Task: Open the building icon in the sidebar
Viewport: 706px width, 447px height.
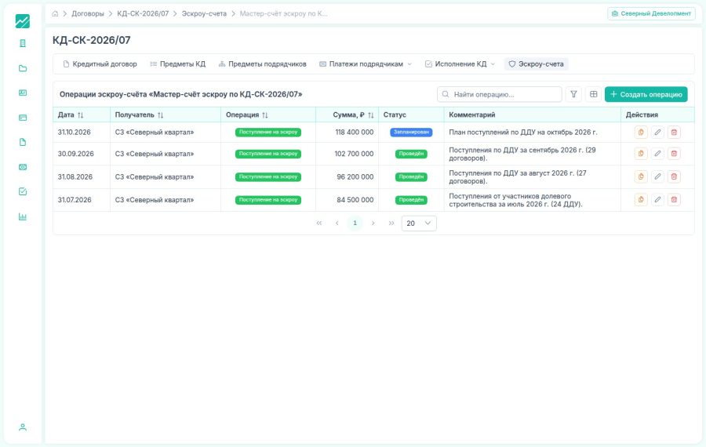Action: (x=23, y=43)
